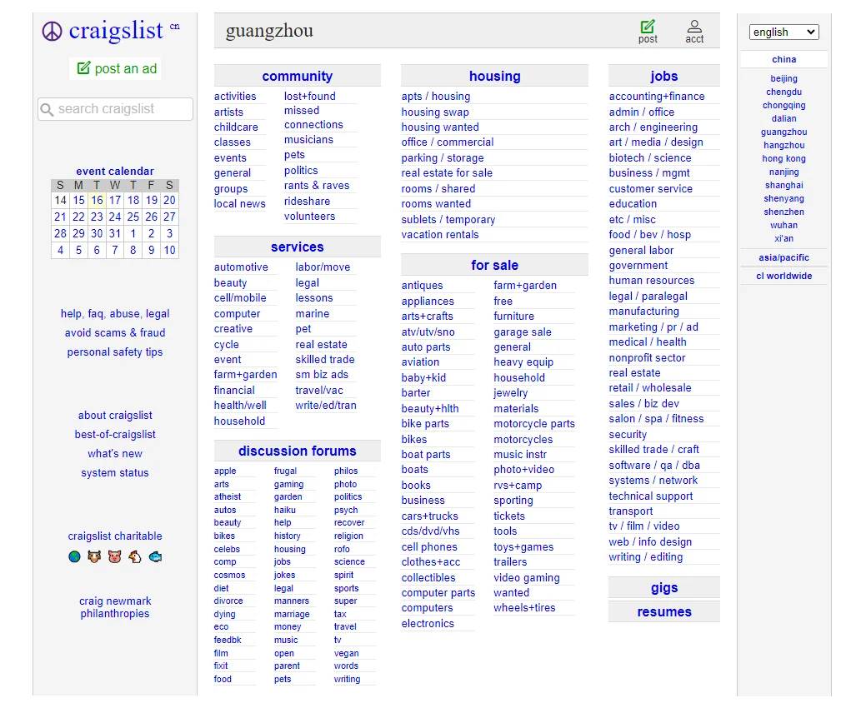This screenshot has height=703, width=861.
Task: Open the resumes section
Action: [x=663, y=611]
